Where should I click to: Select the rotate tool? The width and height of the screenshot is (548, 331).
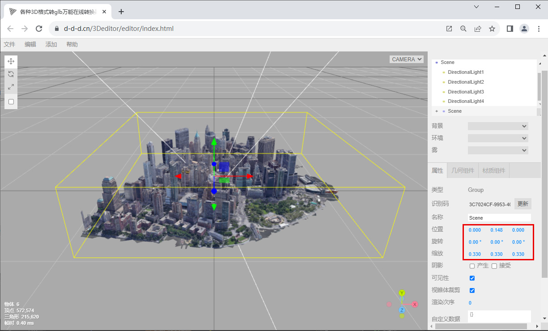(x=11, y=74)
